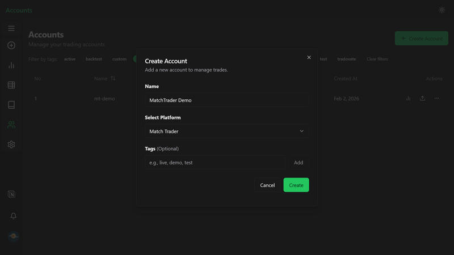
Task: Filter by the test tag
Action: (x=323, y=59)
